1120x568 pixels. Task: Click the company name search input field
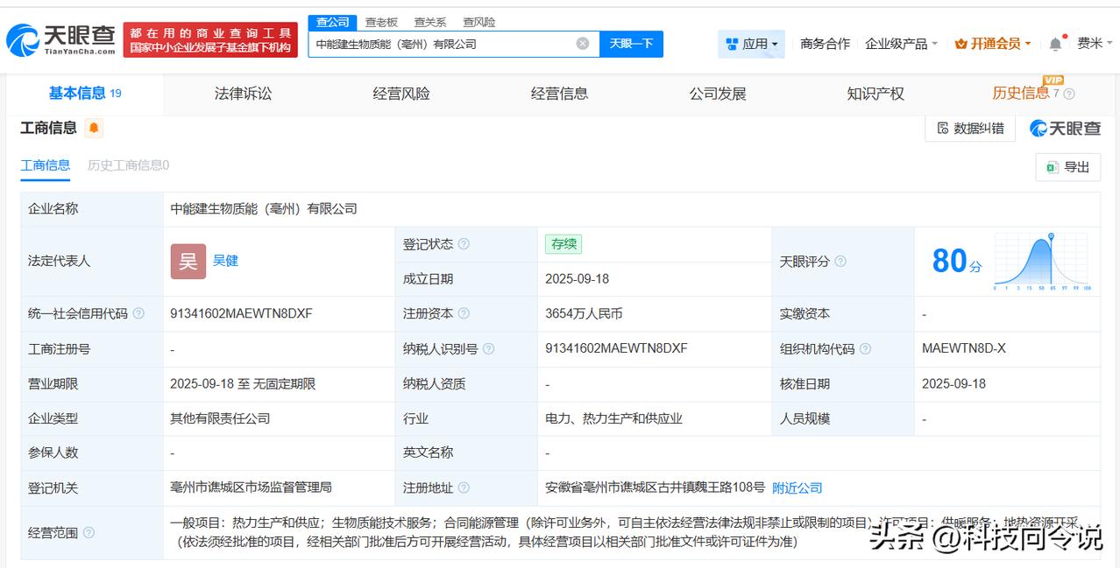click(x=443, y=44)
